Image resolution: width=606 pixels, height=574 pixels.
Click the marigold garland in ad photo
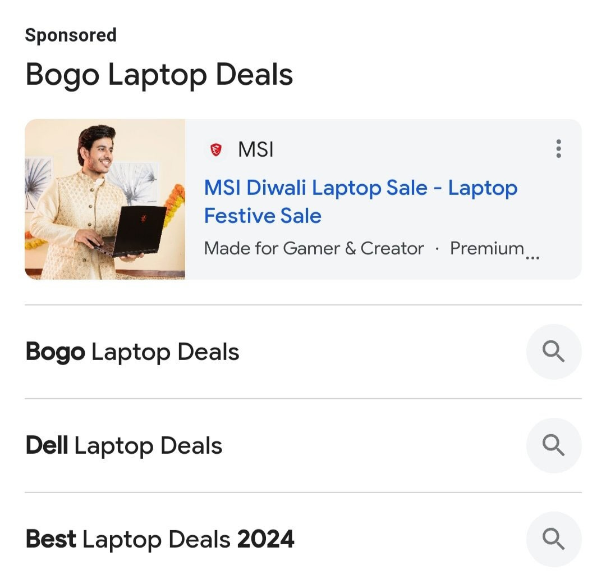pos(174,205)
